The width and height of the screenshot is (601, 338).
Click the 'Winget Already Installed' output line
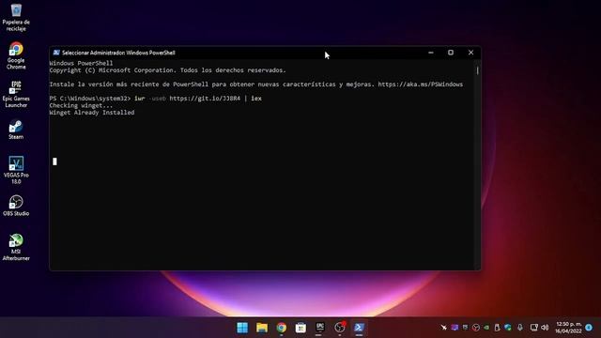[92, 113]
